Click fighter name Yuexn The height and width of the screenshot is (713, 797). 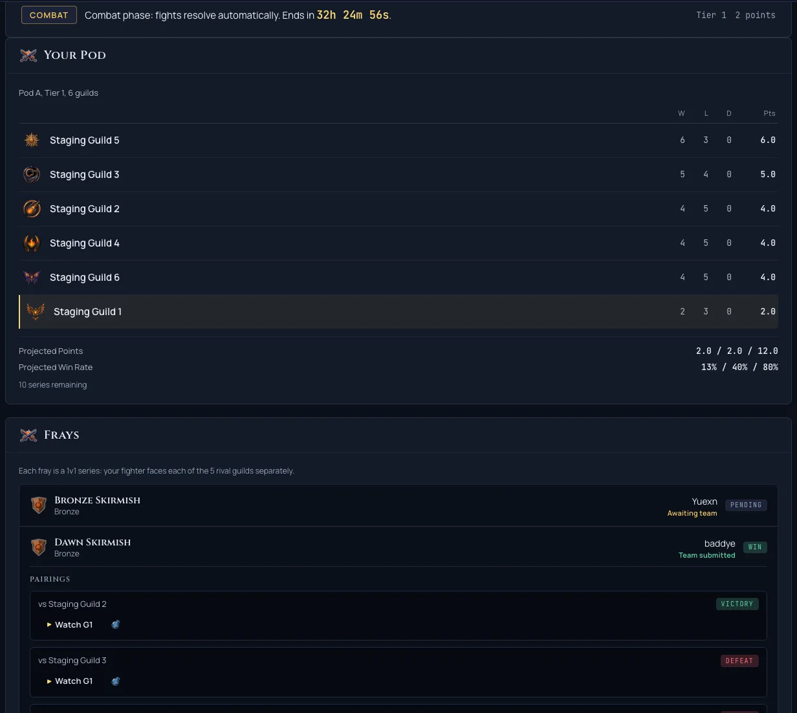point(704,501)
